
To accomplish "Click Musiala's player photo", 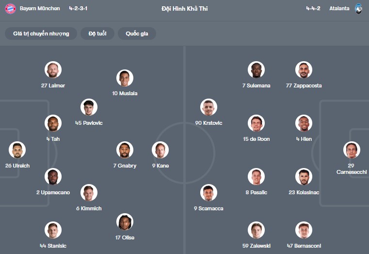I will (125, 78).
